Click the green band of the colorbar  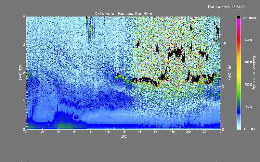pos(239,93)
